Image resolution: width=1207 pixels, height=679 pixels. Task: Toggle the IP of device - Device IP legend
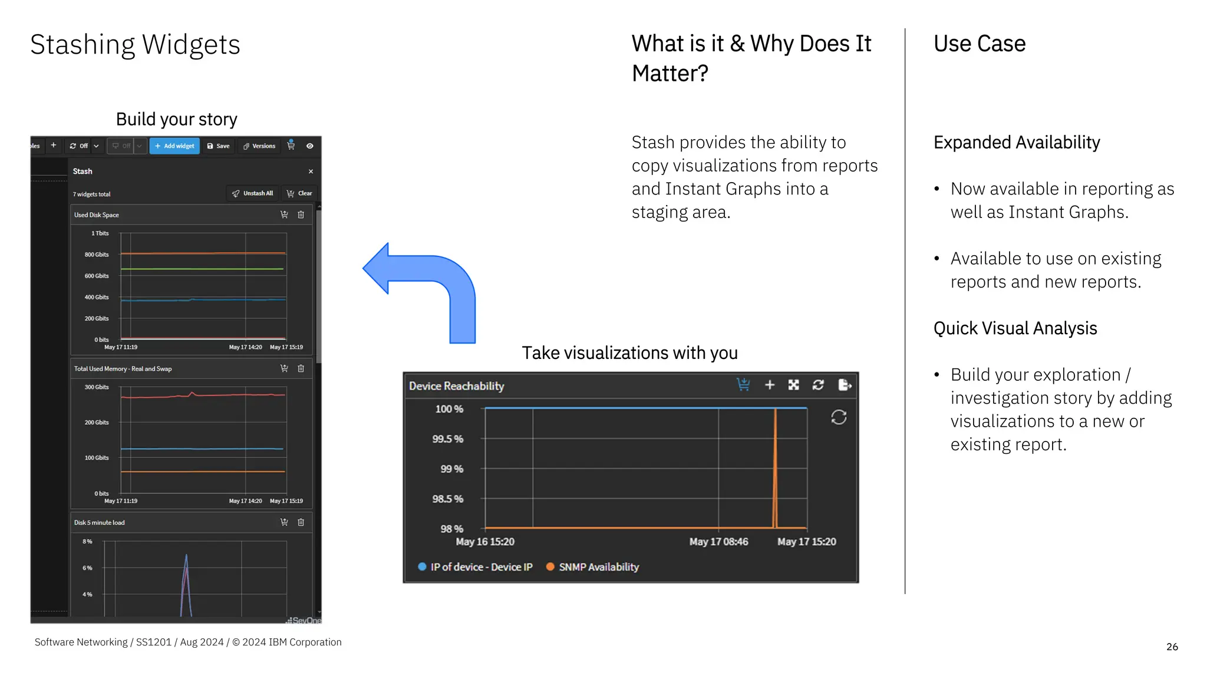click(475, 567)
